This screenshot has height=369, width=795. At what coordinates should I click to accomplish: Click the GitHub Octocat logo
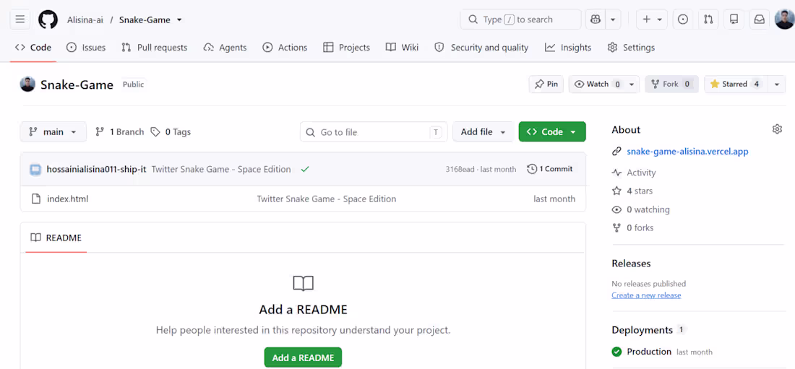click(48, 19)
